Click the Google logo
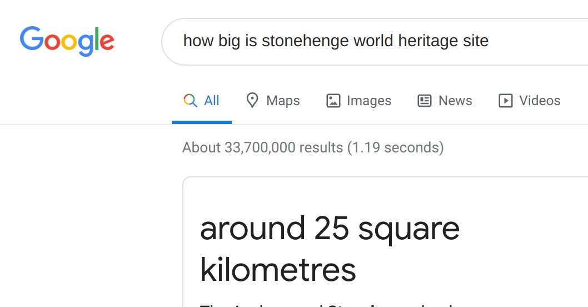The width and height of the screenshot is (588, 307). point(67,41)
